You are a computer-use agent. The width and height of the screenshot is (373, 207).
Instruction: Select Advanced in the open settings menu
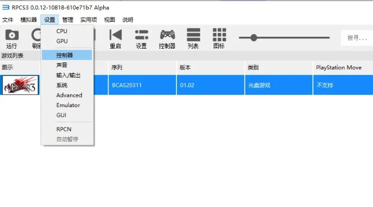tap(69, 95)
